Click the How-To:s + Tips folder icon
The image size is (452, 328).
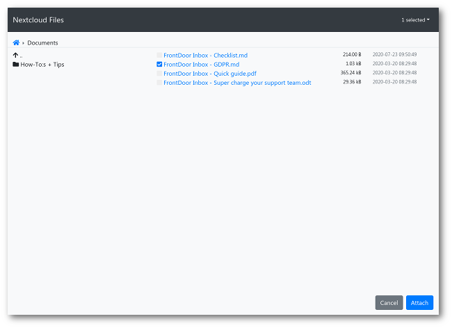(16, 65)
